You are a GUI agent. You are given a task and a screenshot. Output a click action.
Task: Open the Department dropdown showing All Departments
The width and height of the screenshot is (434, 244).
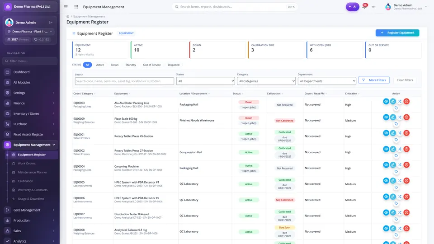point(326,81)
